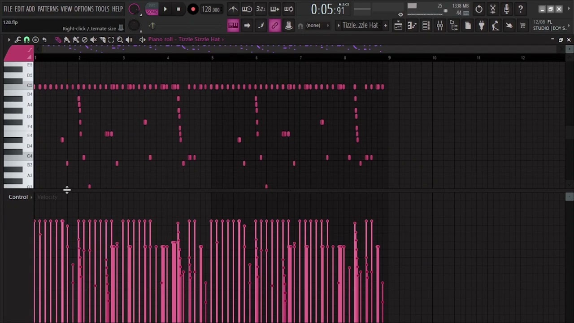Select the Playback speaker tool

tap(129, 39)
